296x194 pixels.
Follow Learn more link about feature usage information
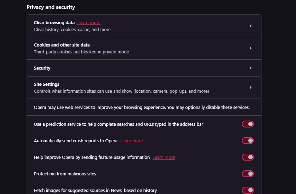[x=164, y=157]
